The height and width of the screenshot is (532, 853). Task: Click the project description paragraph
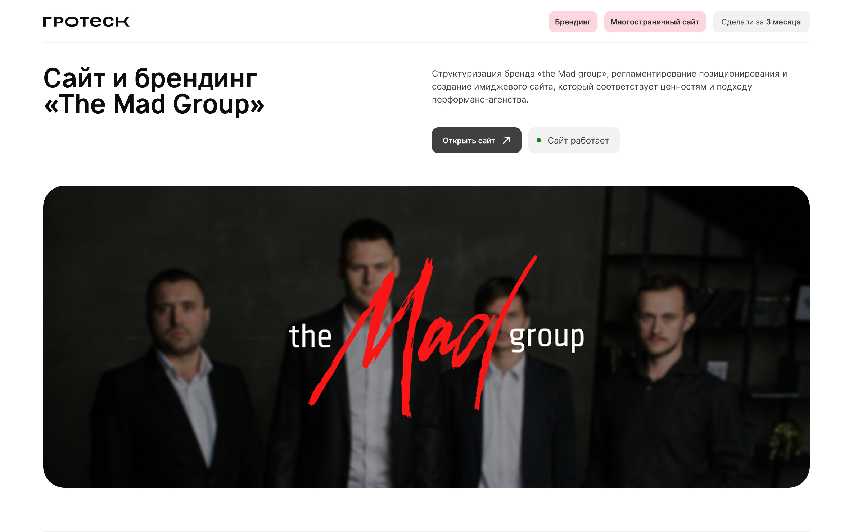pos(609,87)
